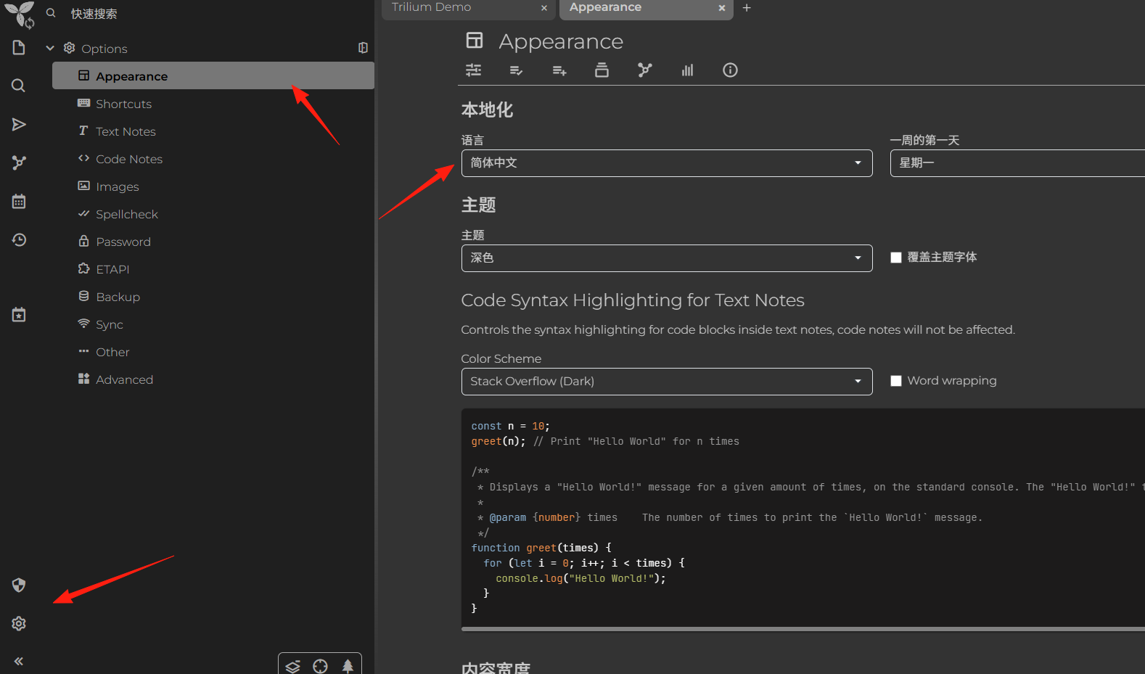Image resolution: width=1145 pixels, height=674 pixels.
Task: Open the note map icon in launcher
Action: pyautogui.click(x=19, y=163)
